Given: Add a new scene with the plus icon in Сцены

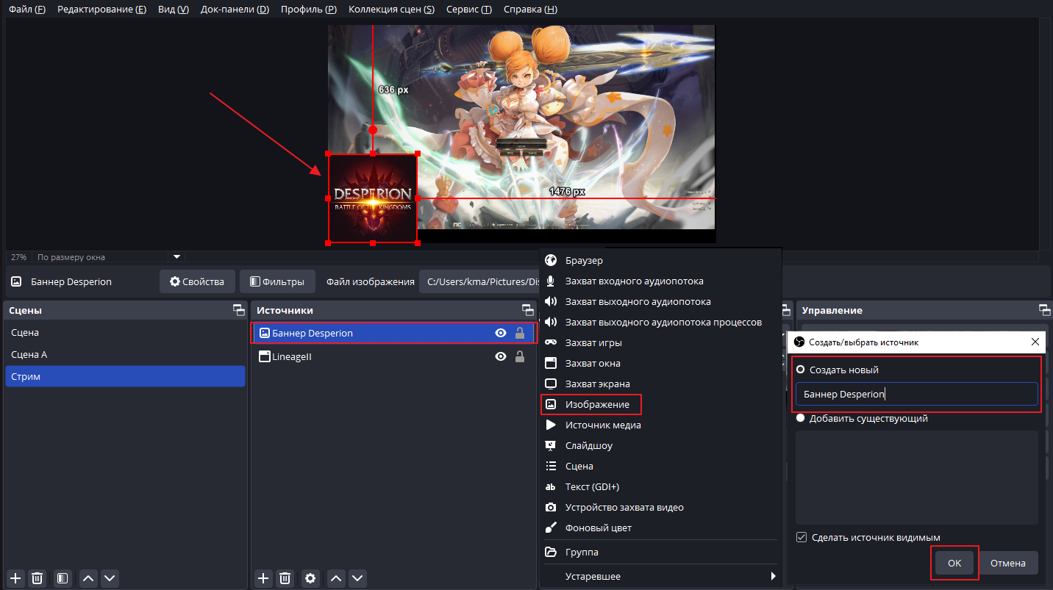Looking at the screenshot, I should [x=15, y=578].
